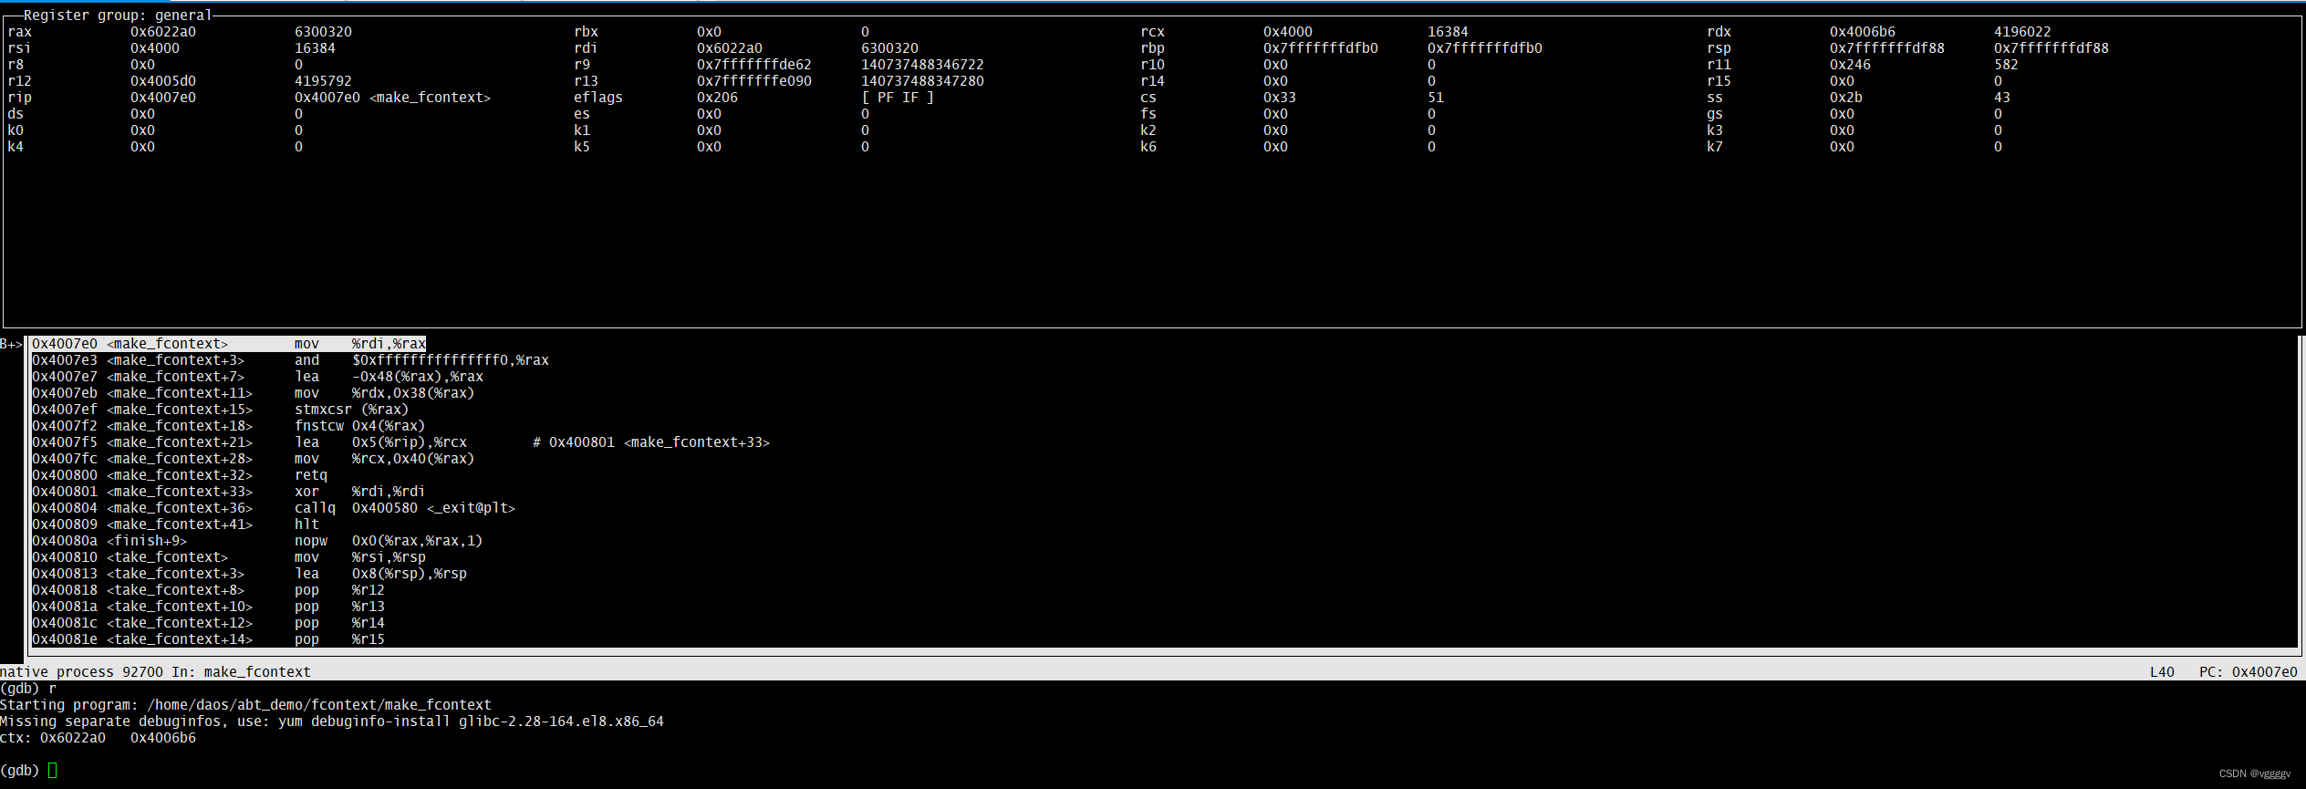This screenshot has width=2306, height=789.
Task: Click the pop %r14 instruction
Action: pyautogui.click(x=339, y=623)
